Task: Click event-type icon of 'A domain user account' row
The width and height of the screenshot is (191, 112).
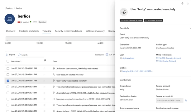Action: [54, 68]
